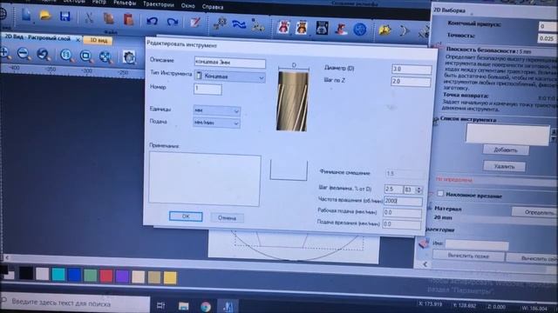Select the 2D Вид Растровый слой tab
Image resolution: width=558 pixels, height=313 pixels.
(37, 37)
